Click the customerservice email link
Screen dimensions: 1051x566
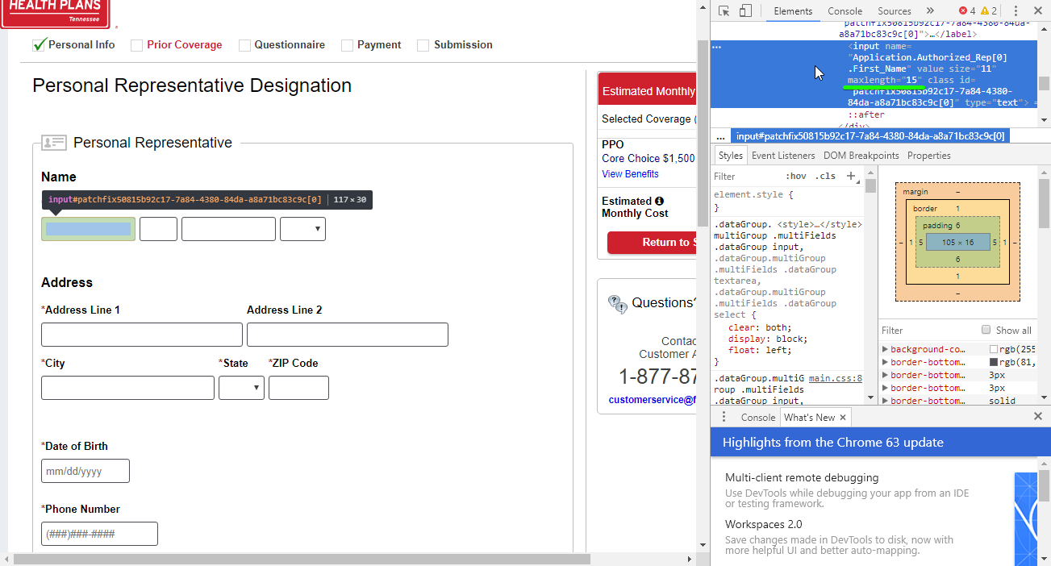(x=652, y=399)
